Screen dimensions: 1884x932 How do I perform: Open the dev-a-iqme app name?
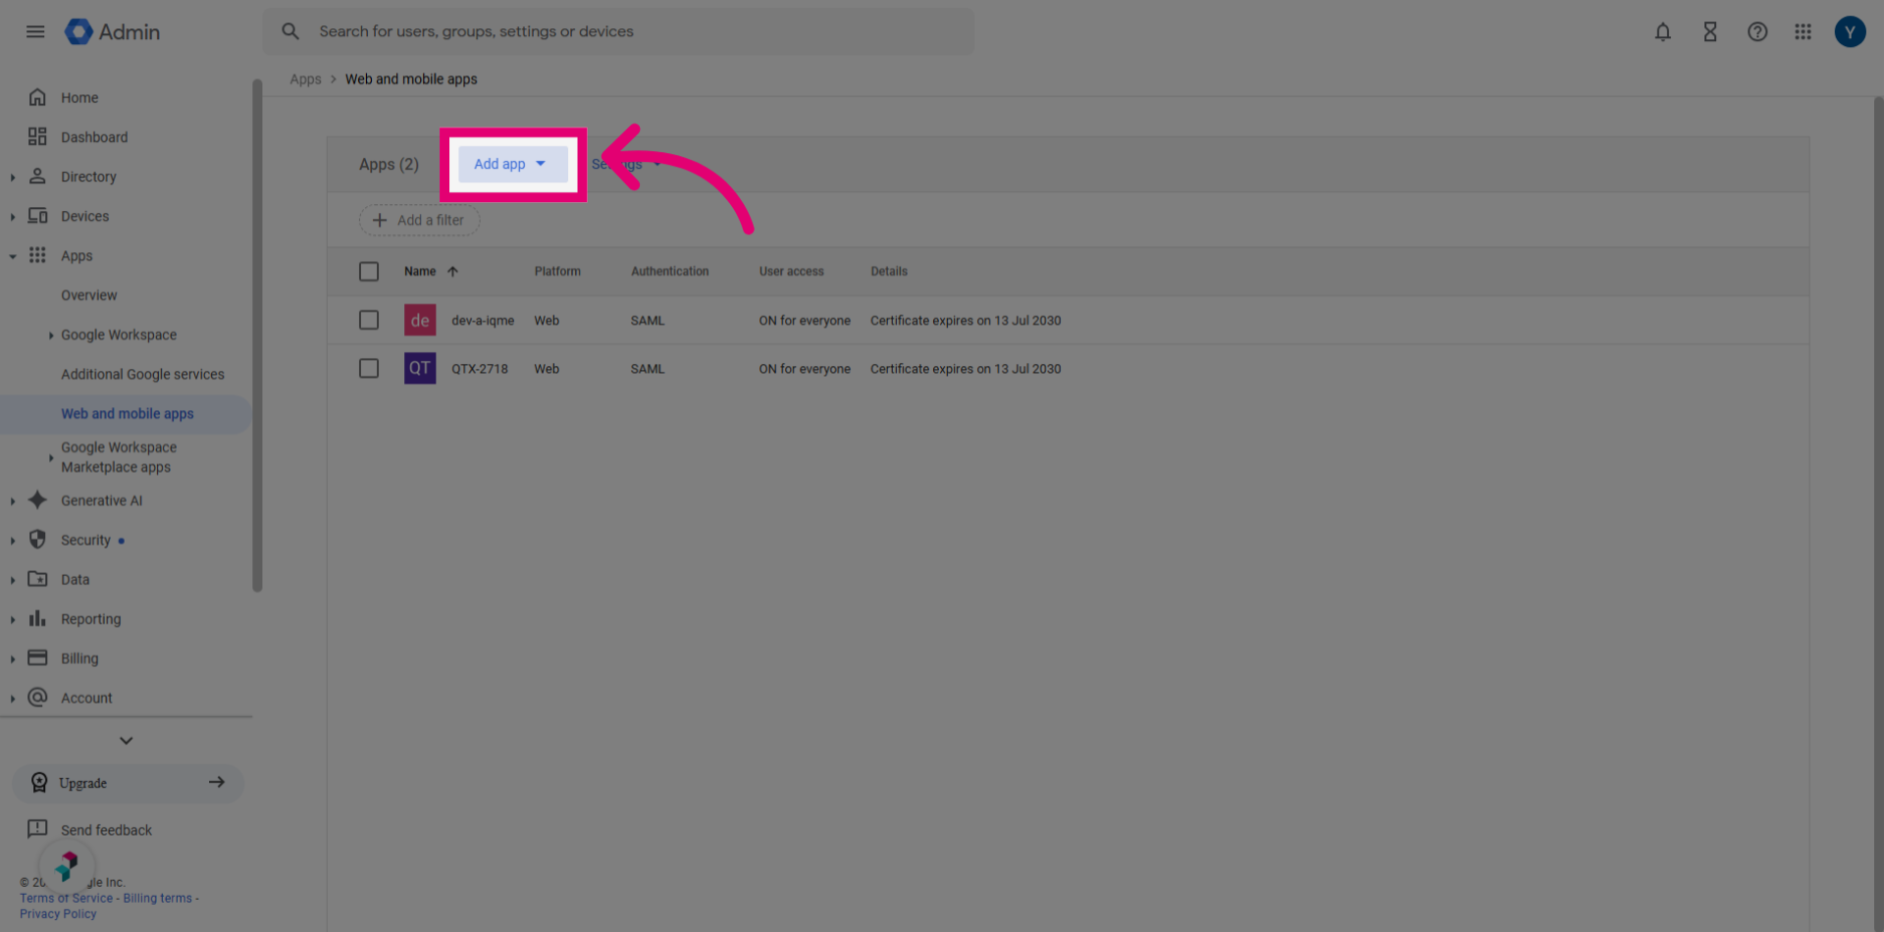click(x=483, y=321)
